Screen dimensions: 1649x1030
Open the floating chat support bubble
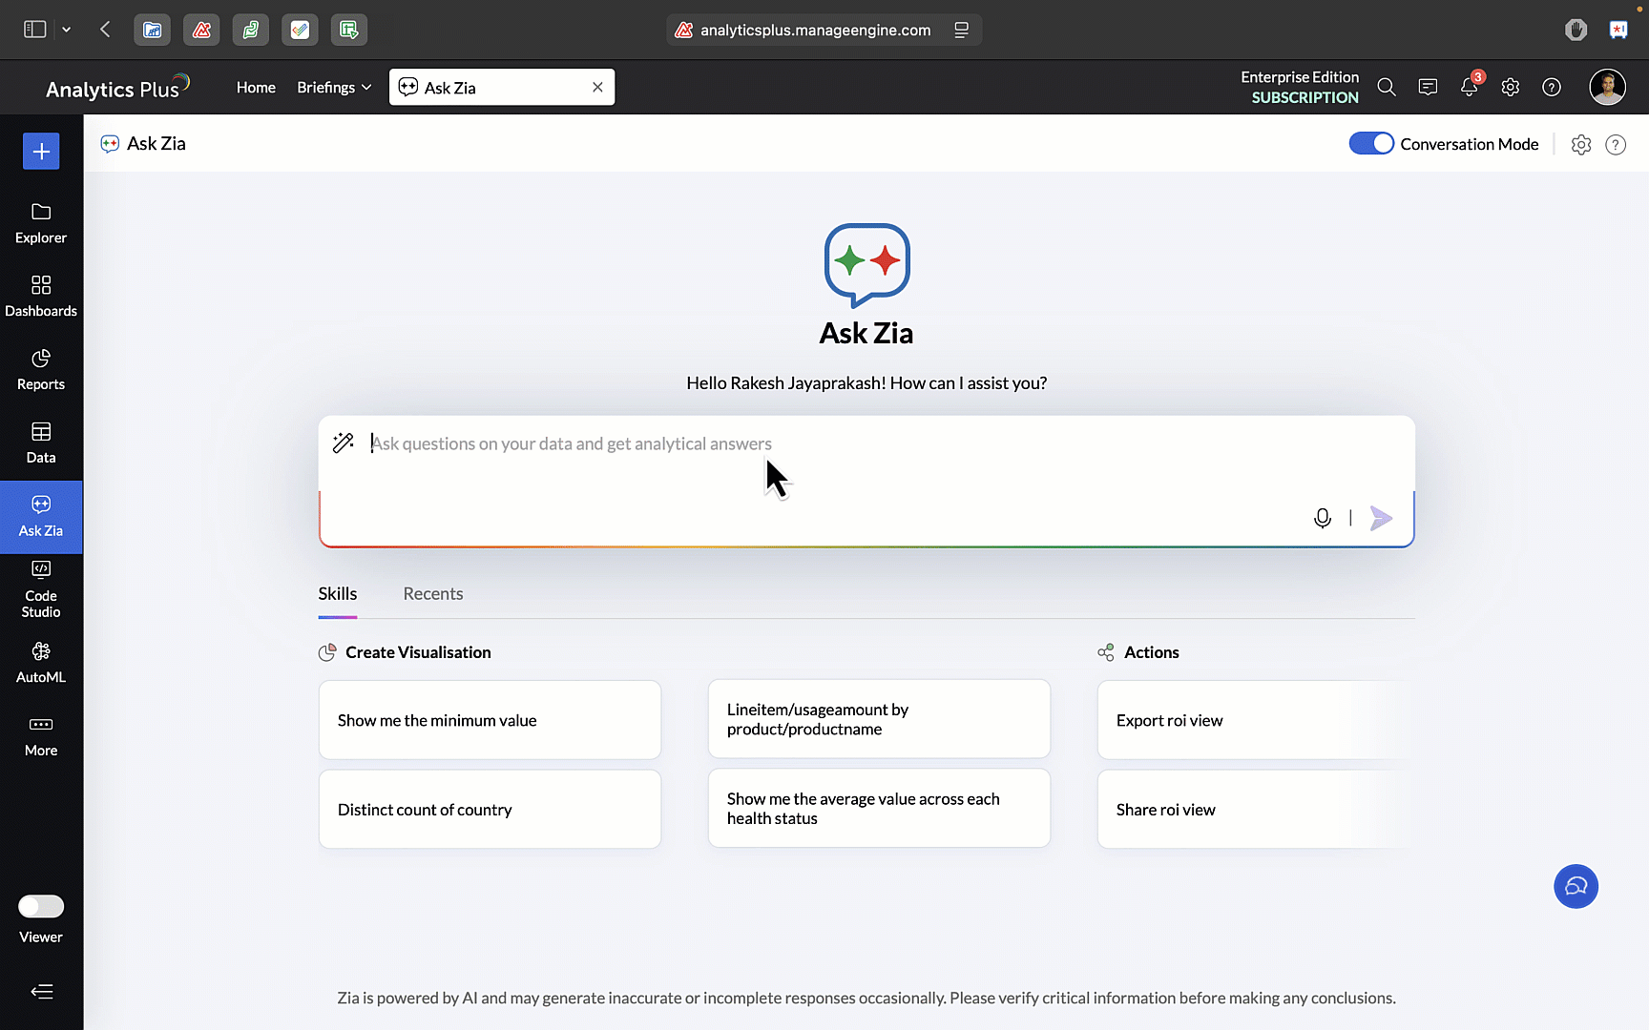coord(1576,886)
